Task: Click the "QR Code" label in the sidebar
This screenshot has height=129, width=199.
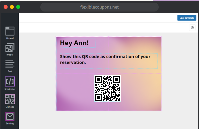Action: click(x=10, y=107)
